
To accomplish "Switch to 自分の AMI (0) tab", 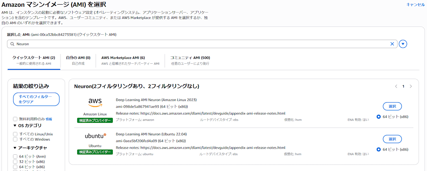I will click(x=78, y=60).
